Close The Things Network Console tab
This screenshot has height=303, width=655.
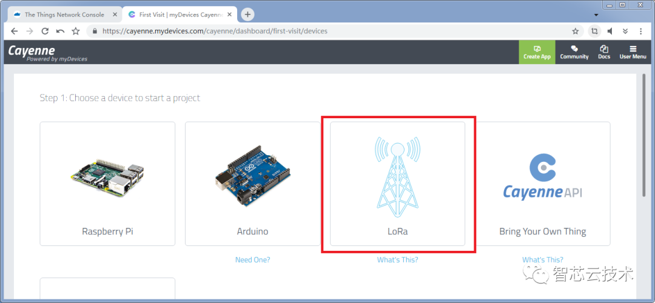(113, 15)
